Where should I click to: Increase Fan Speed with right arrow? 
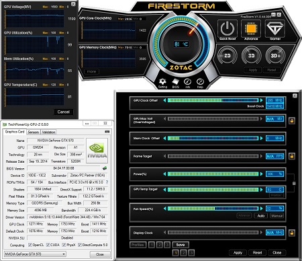click(261, 209)
